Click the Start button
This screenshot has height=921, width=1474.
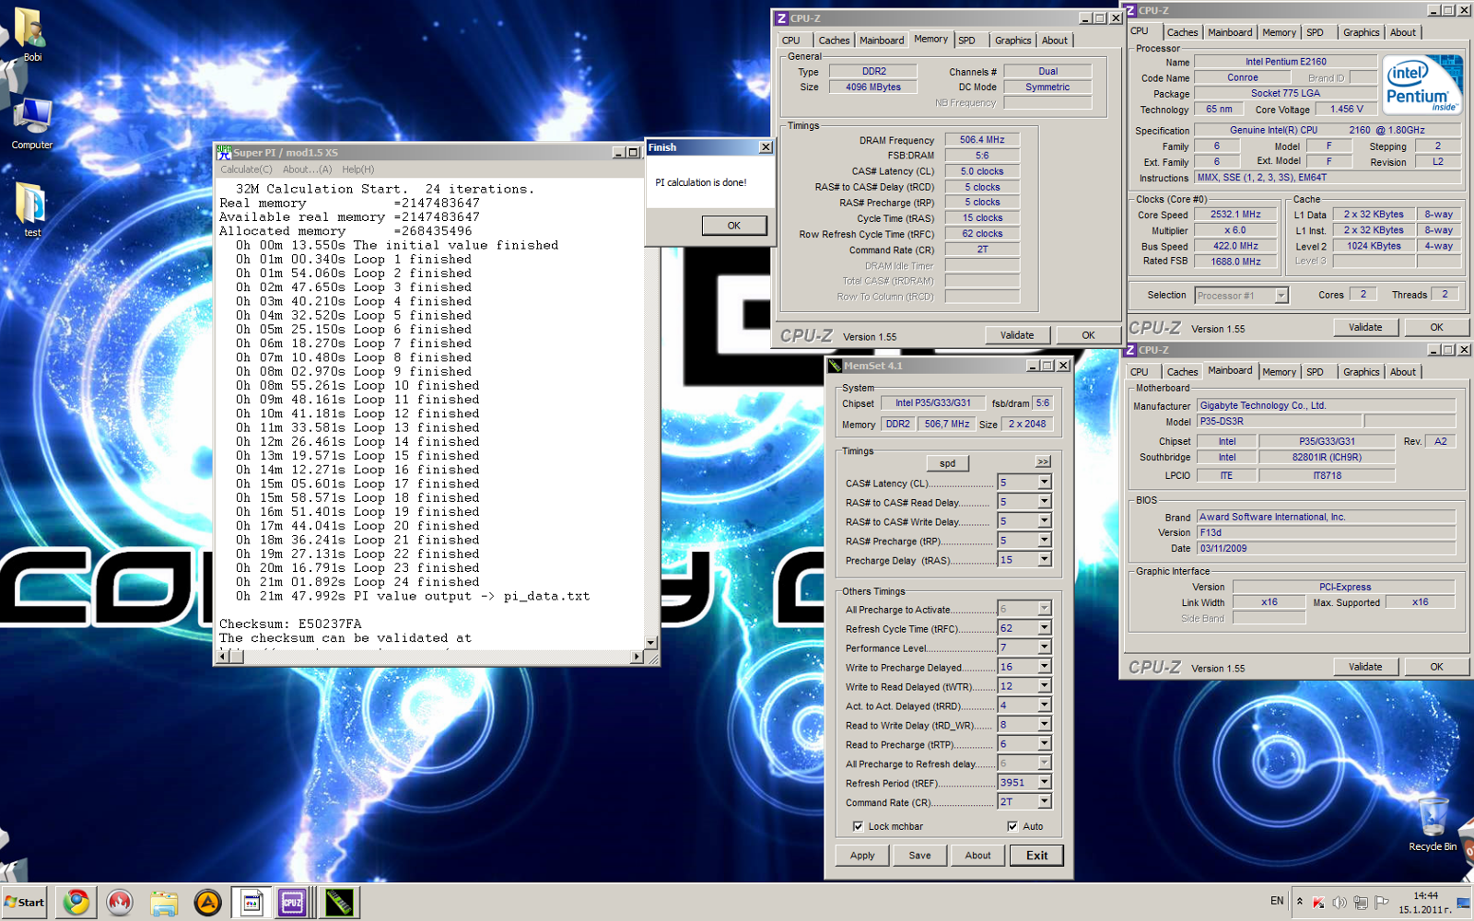pos(24,903)
